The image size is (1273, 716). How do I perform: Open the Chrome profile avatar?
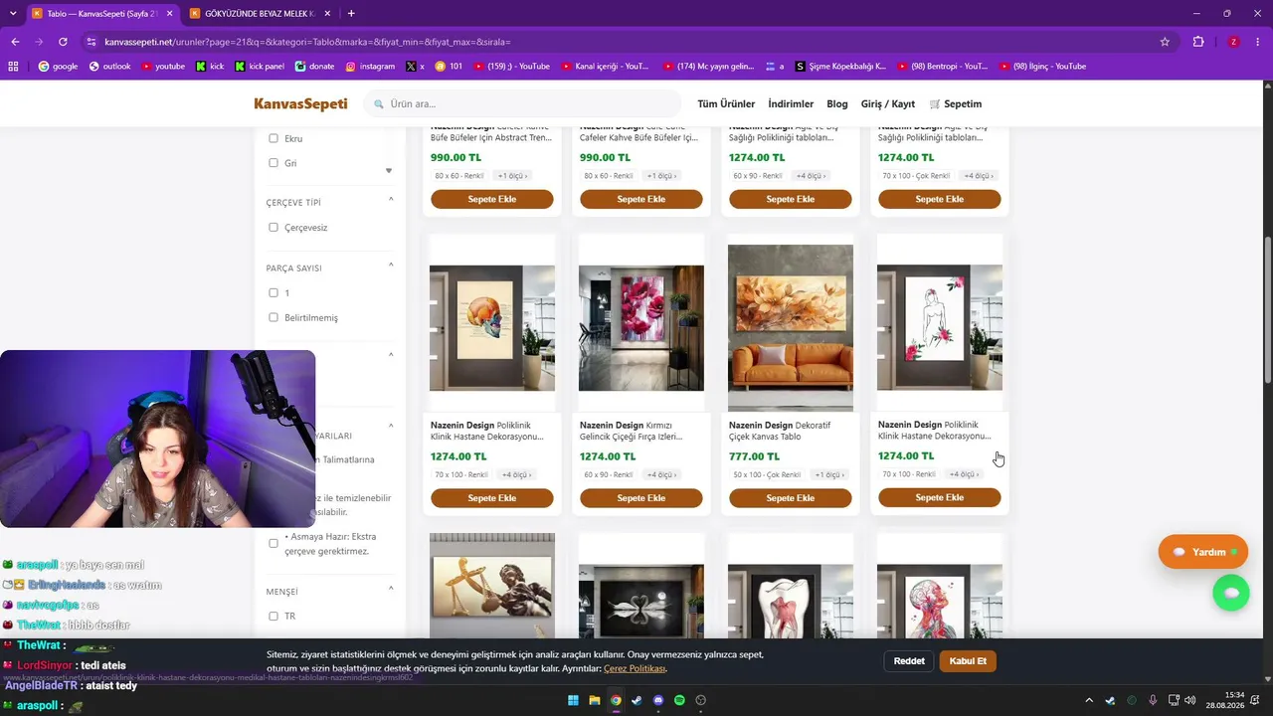pyautogui.click(x=1233, y=42)
